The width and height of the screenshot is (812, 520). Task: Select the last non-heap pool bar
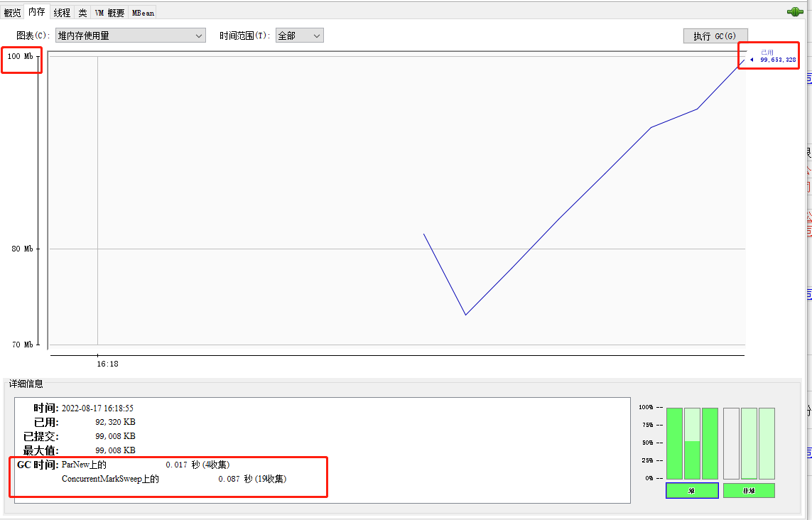click(767, 443)
